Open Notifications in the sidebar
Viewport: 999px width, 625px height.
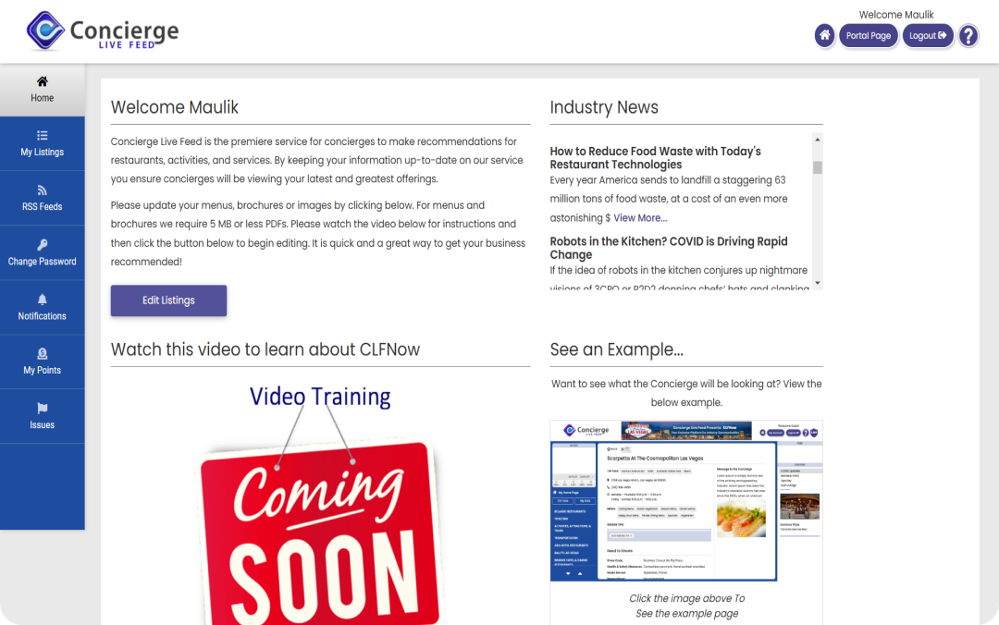tap(42, 308)
